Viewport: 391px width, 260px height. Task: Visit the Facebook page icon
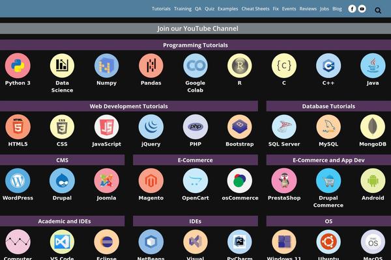[x=352, y=9]
